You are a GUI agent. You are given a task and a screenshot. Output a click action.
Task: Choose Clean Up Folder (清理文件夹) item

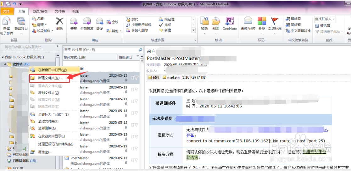pos(55,121)
